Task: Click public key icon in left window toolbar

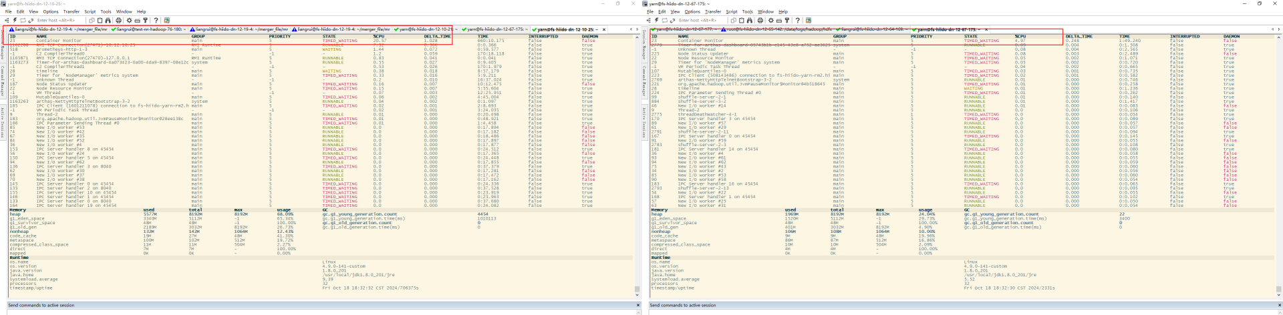Action: tap(145, 20)
